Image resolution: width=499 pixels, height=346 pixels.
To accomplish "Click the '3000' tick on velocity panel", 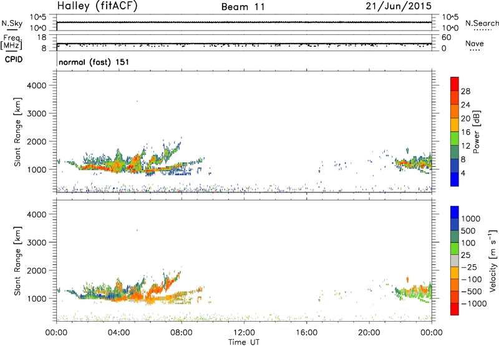I will (36, 242).
